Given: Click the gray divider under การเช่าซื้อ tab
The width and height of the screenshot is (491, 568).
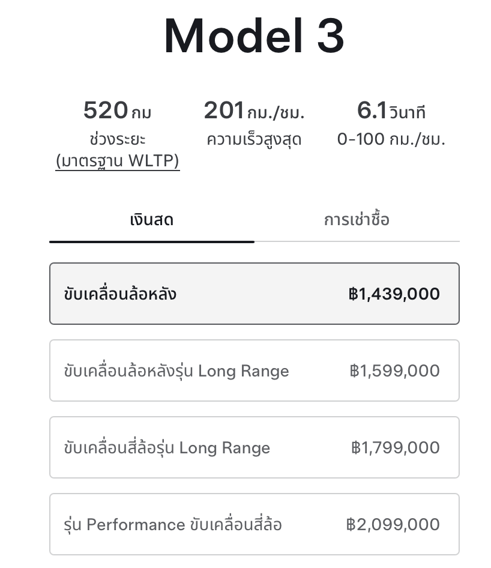Looking at the screenshot, I should coord(357,241).
